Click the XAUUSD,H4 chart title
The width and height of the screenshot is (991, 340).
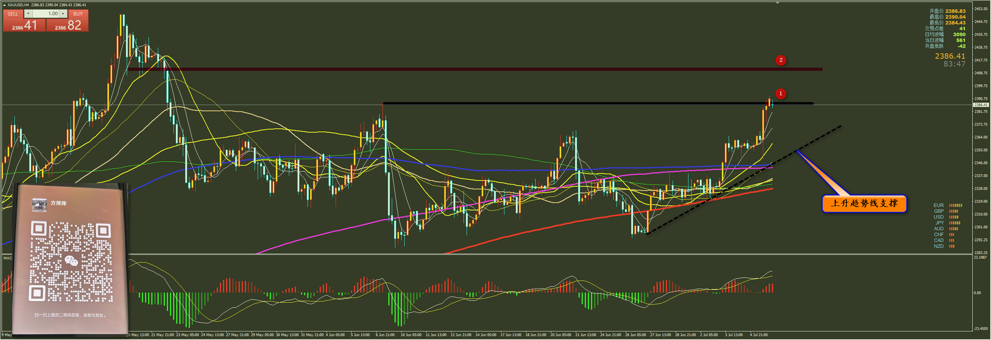18,5
